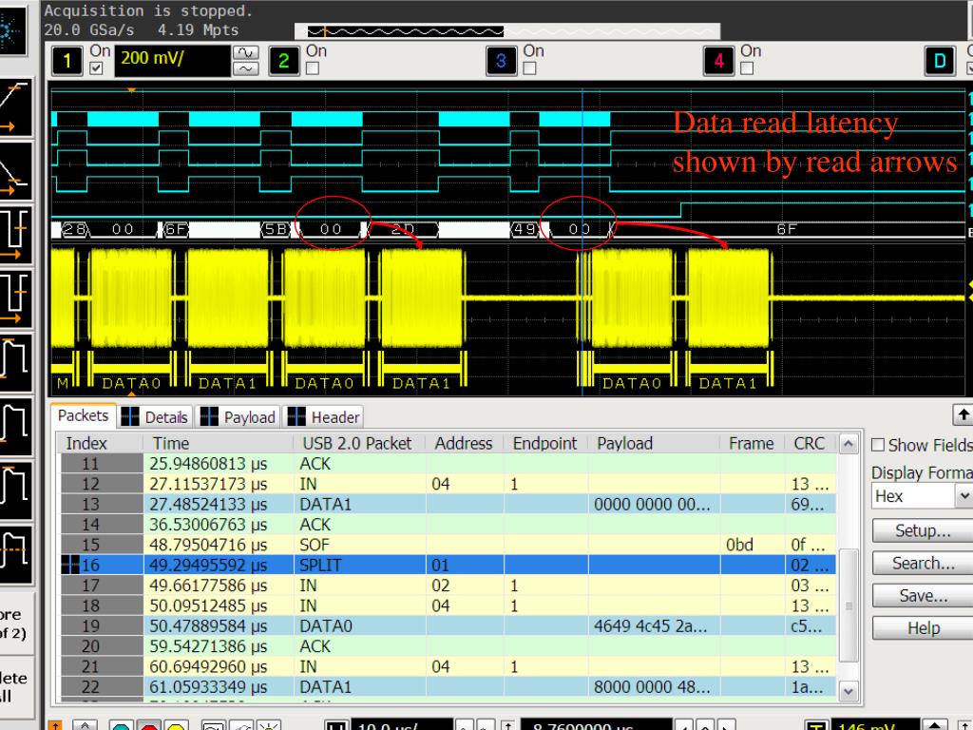Select IN packet with address 02
973x730 pixels.
click(x=448, y=586)
